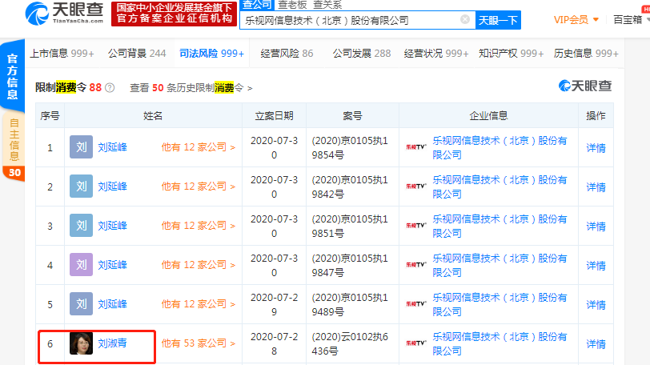
Task: Clear the search box with the X icon
Action: click(465, 19)
